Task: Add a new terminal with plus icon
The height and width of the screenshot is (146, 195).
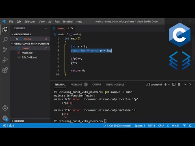Action: [165, 84]
